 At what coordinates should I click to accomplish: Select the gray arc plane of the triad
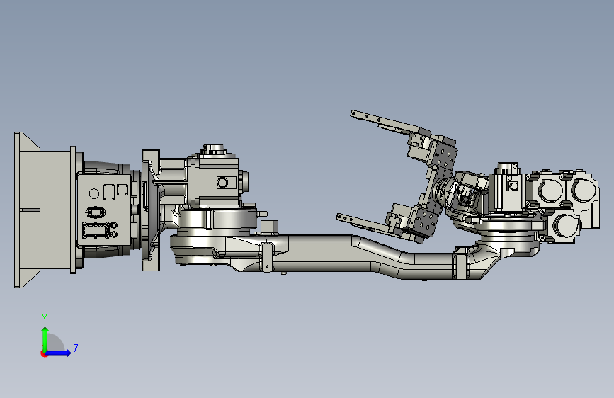(x=56, y=343)
